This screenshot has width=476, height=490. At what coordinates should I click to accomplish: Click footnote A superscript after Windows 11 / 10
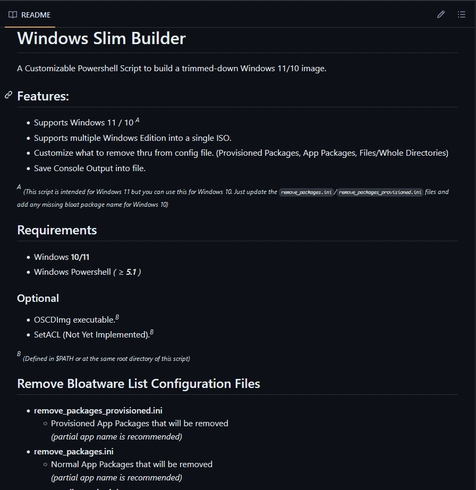pyautogui.click(x=137, y=119)
